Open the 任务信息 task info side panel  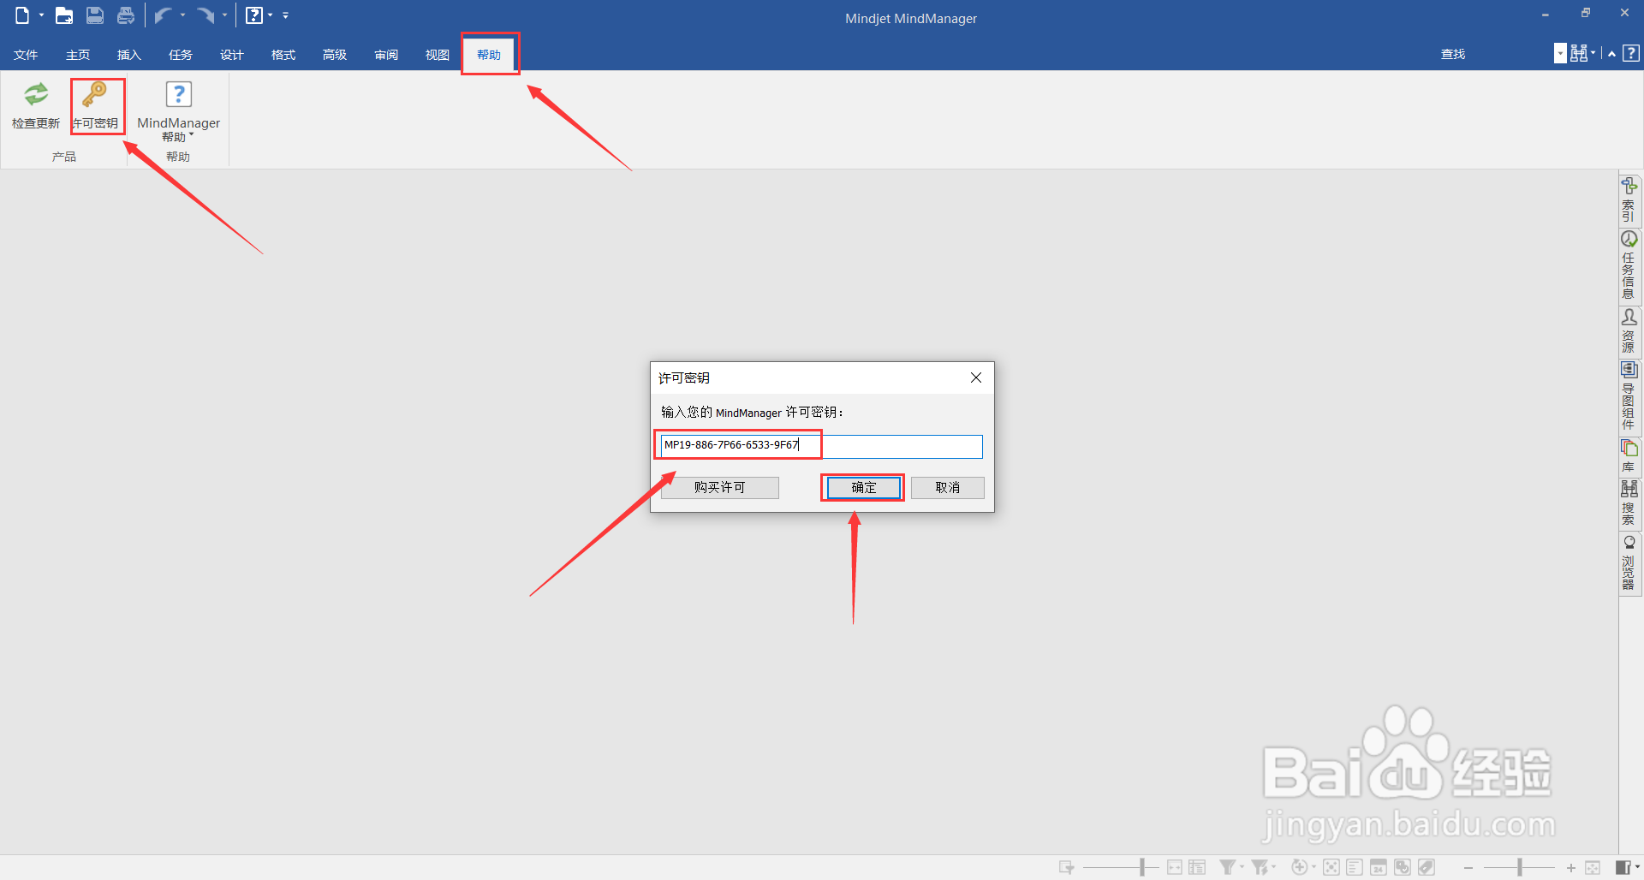tap(1629, 265)
